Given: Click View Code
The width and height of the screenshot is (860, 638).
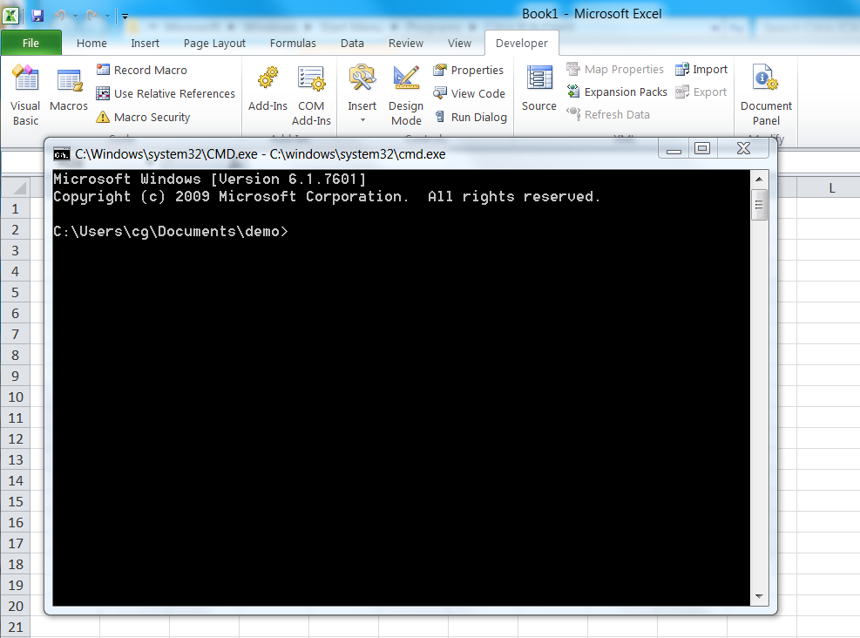Looking at the screenshot, I should click(471, 93).
